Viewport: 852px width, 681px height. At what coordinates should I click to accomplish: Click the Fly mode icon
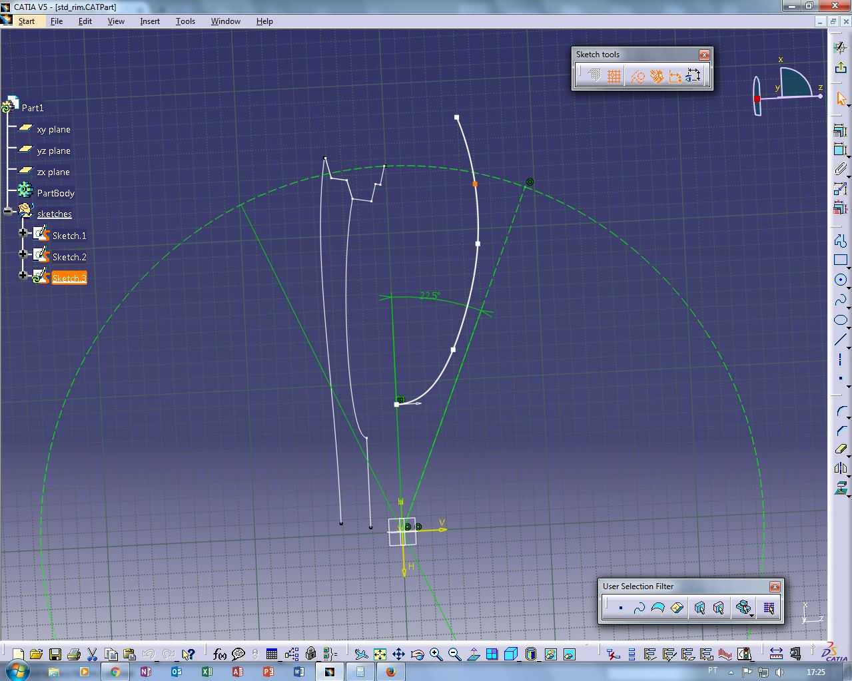click(361, 654)
